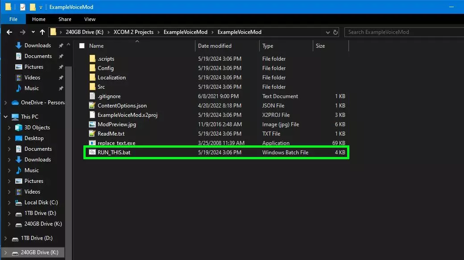Click the '69 KB' size cell
Image resolution: width=464 pixels, height=260 pixels.
(339, 143)
